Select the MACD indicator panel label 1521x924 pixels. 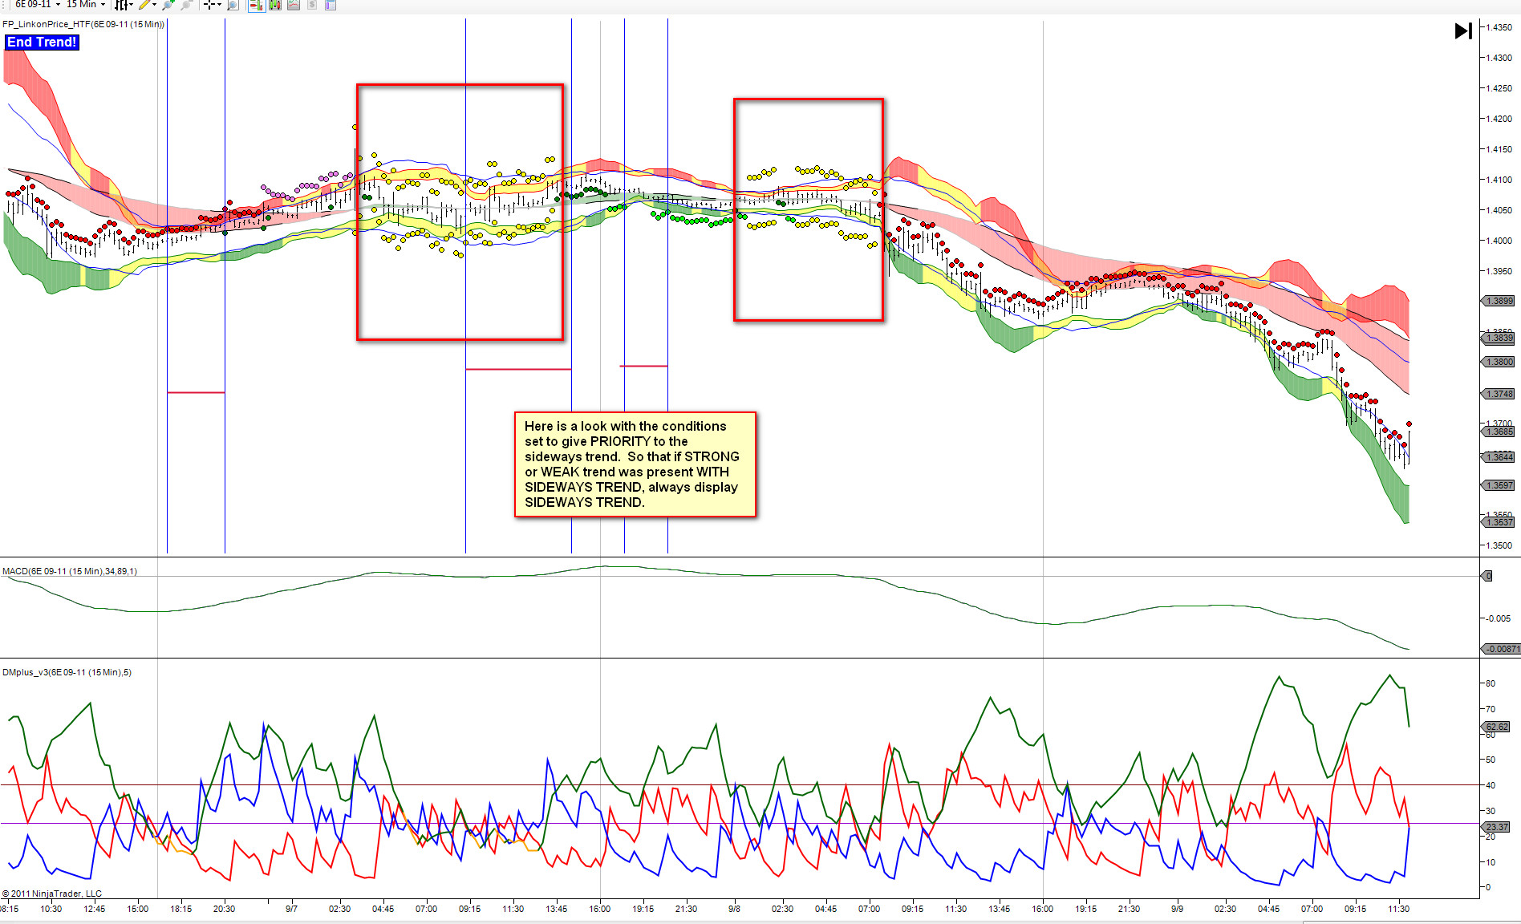click(x=70, y=571)
